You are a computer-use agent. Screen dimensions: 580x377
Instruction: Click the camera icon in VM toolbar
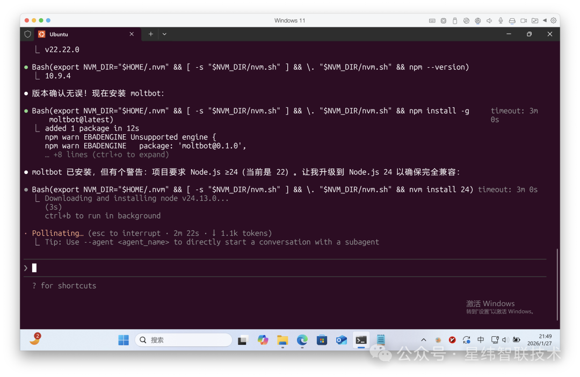(524, 20)
